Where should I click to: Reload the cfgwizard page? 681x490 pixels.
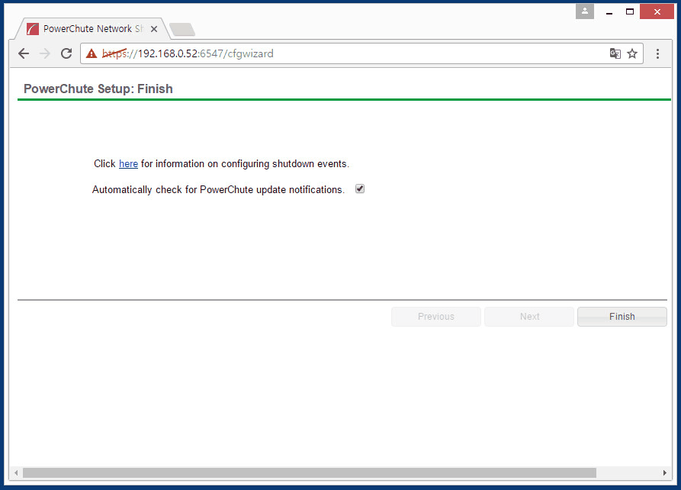[x=66, y=53]
